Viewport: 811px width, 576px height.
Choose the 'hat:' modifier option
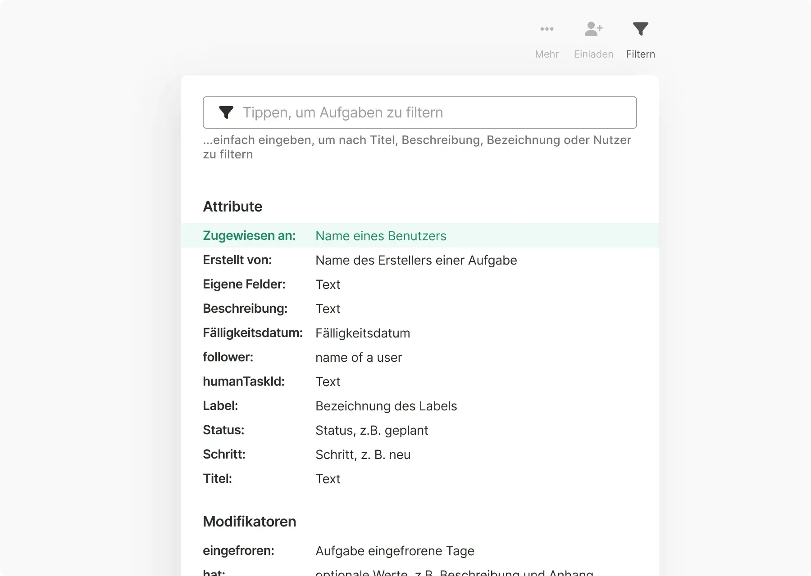pyautogui.click(x=214, y=572)
